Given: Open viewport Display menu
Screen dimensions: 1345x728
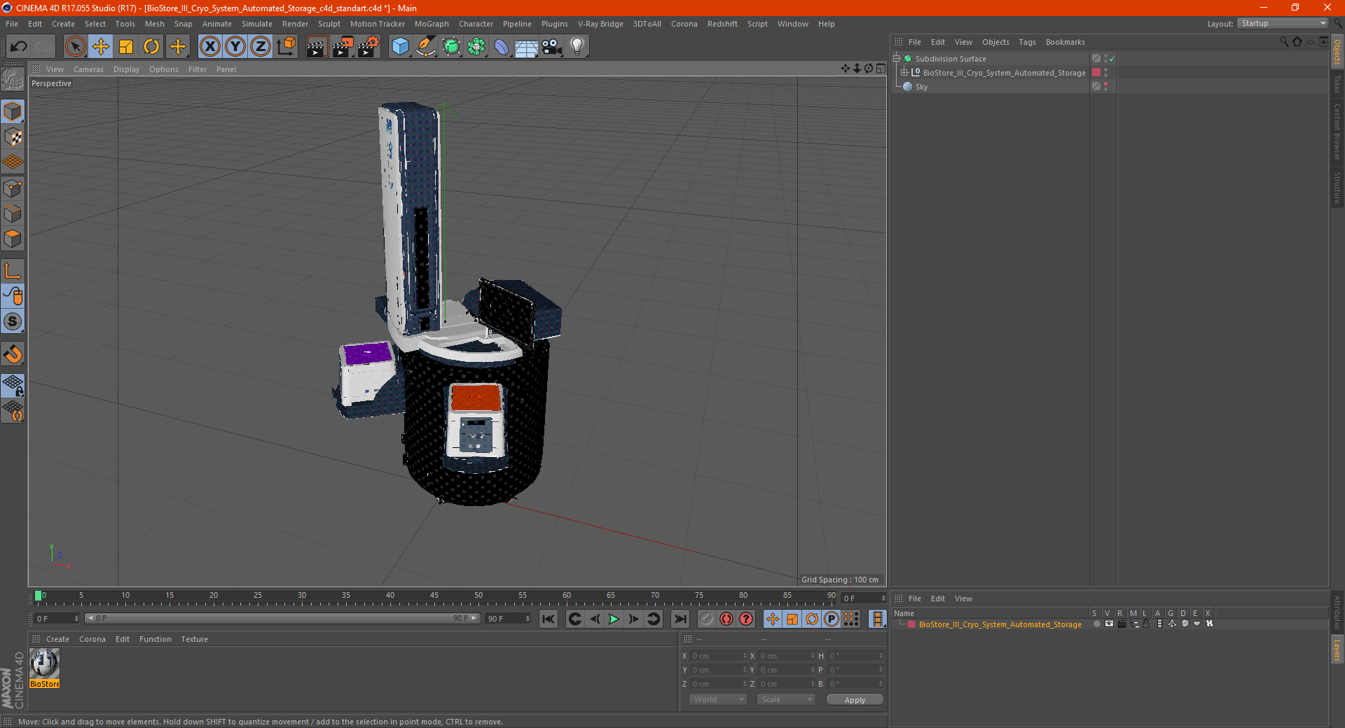Looking at the screenshot, I should point(126,69).
